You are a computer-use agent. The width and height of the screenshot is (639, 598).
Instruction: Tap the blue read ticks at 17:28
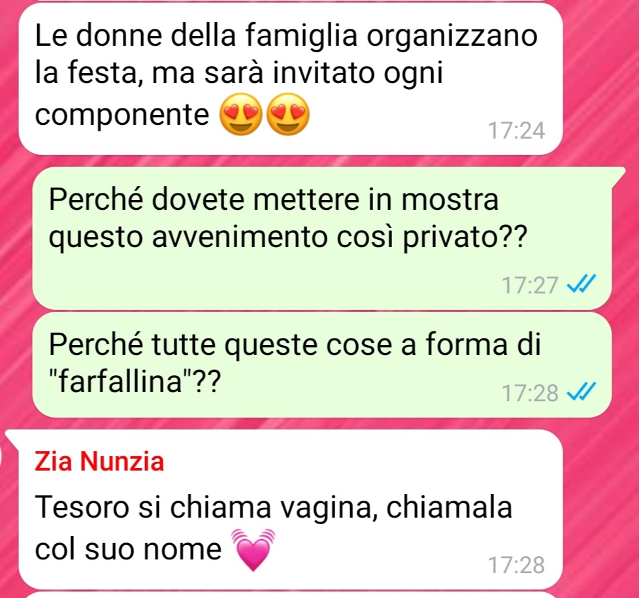pyautogui.click(x=582, y=391)
